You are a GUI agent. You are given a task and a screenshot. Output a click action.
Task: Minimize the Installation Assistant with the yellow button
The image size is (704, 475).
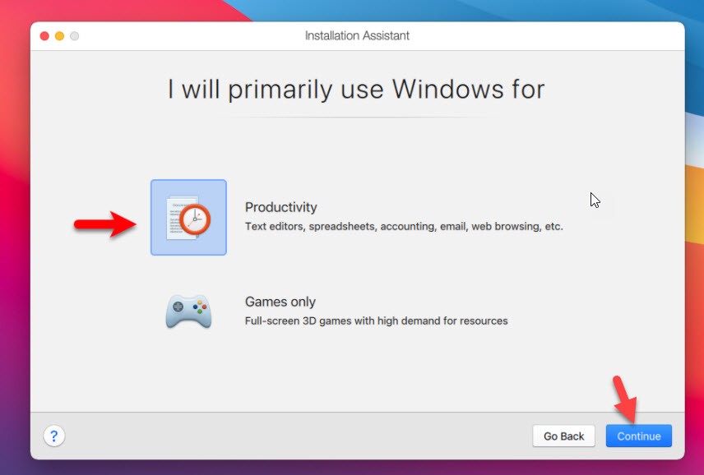(x=60, y=36)
